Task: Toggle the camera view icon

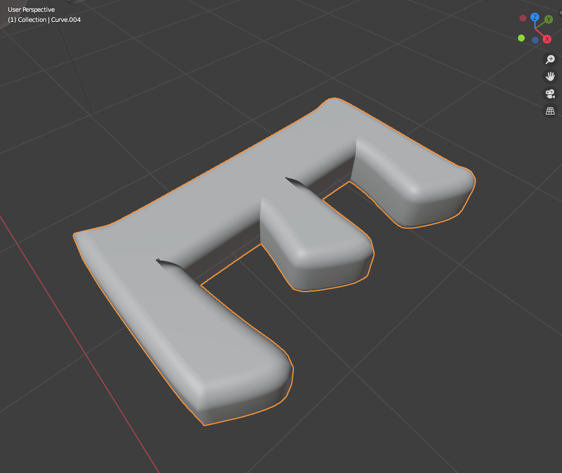Action: point(550,94)
